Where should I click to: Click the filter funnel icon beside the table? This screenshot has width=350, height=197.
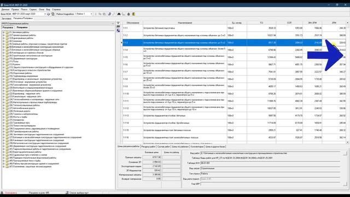pos(118,23)
